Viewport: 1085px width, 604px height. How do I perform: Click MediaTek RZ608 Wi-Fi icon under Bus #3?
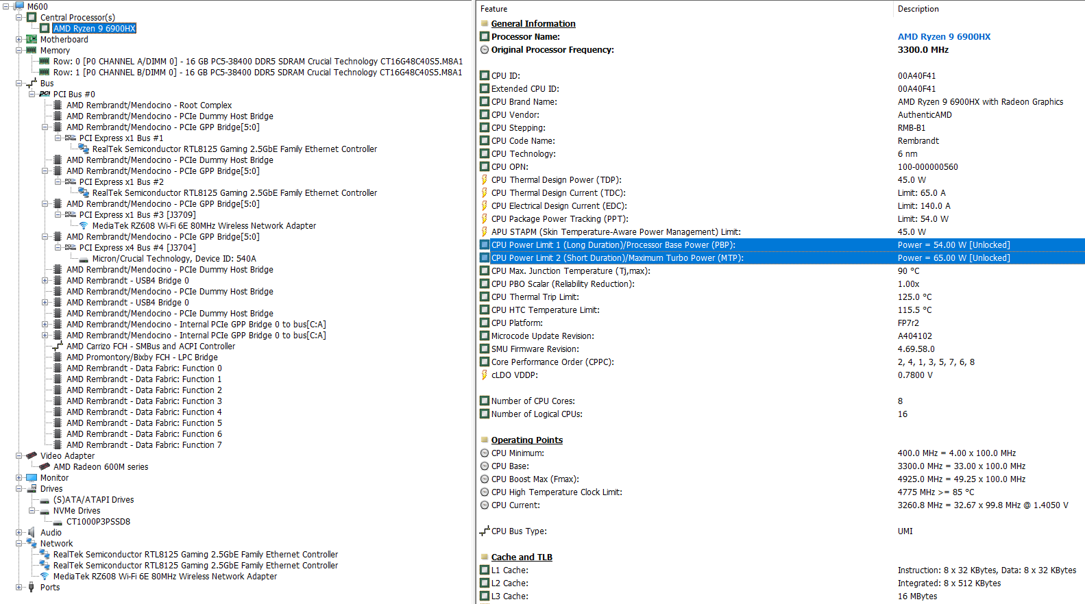coord(84,225)
